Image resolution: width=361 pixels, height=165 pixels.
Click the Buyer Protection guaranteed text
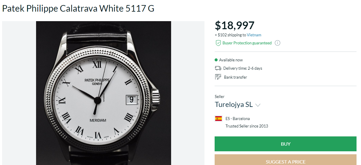[247, 43]
